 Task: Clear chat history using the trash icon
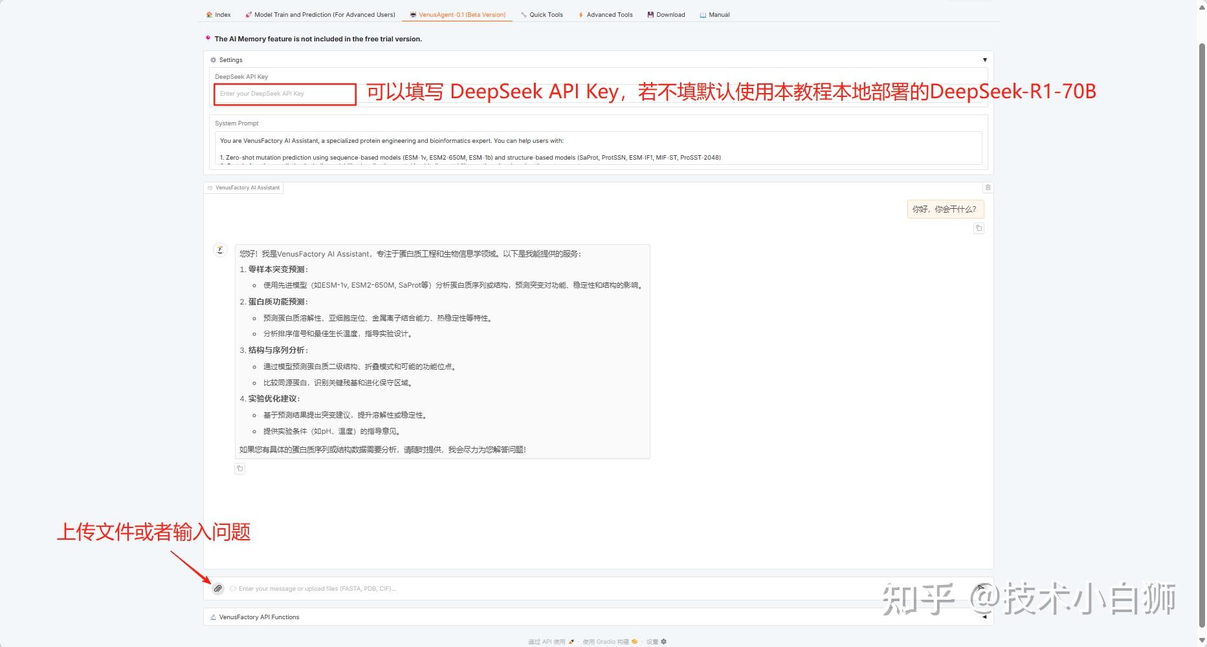click(x=988, y=187)
